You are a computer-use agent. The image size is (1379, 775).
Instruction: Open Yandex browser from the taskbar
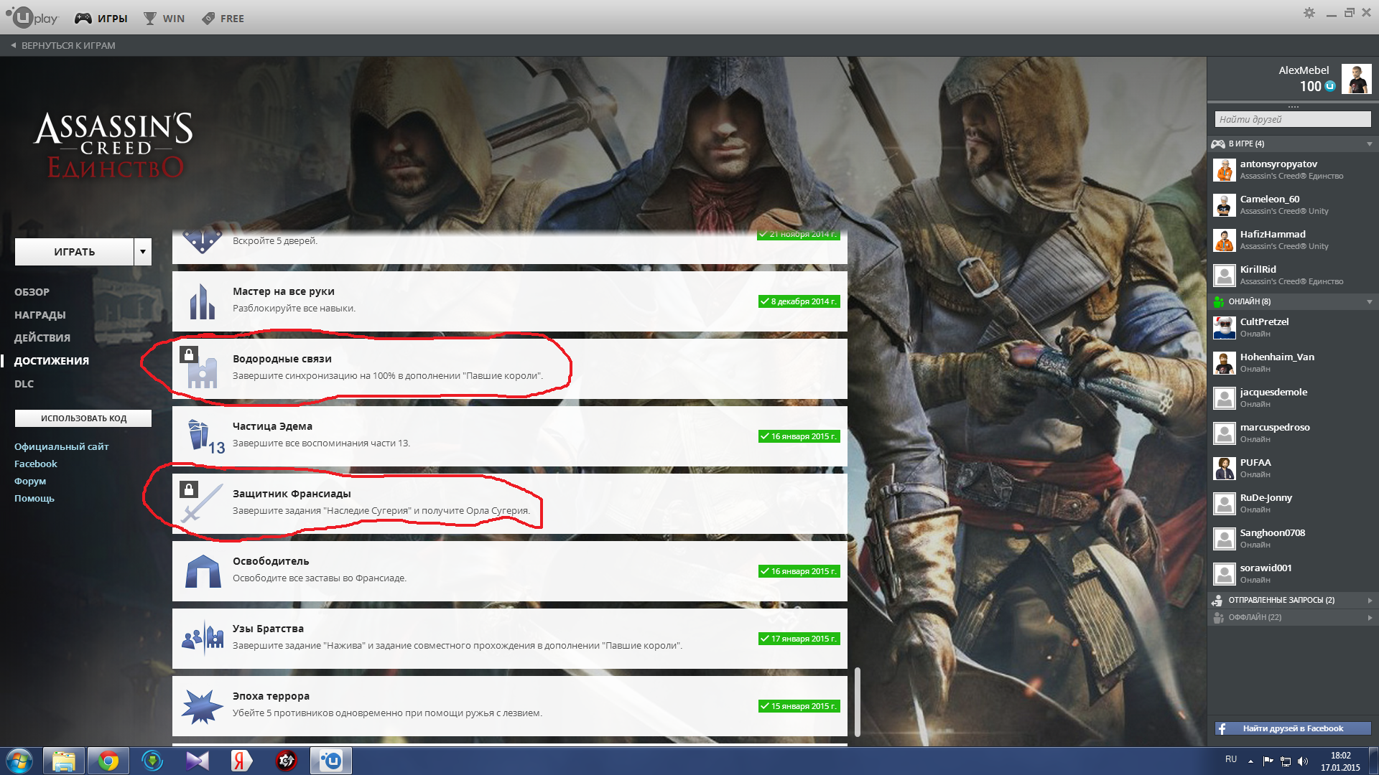tap(241, 761)
